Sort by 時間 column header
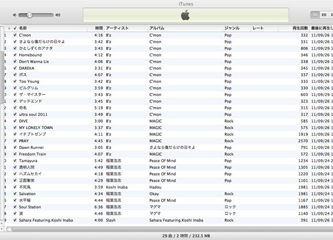 coord(99,28)
